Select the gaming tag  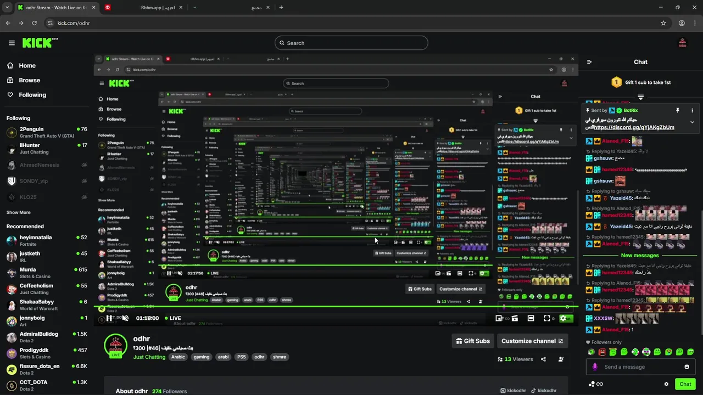(202, 357)
